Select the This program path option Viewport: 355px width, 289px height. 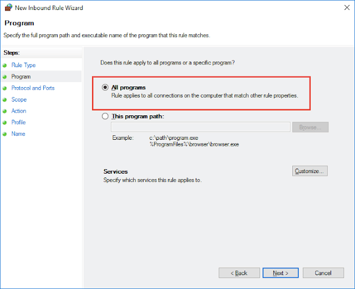click(x=105, y=116)
